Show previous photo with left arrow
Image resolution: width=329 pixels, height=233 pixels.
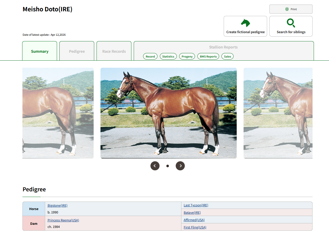click(x=155, y=166)
